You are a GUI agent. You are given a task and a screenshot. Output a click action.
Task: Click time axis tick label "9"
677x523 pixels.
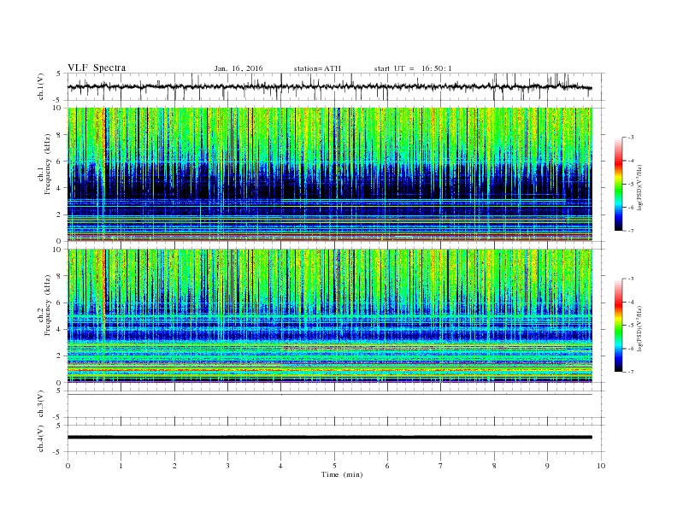[547, 466]
